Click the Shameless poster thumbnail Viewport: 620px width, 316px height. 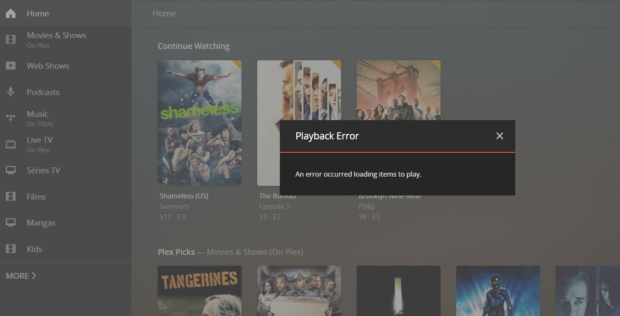click(x=199, y=123)
